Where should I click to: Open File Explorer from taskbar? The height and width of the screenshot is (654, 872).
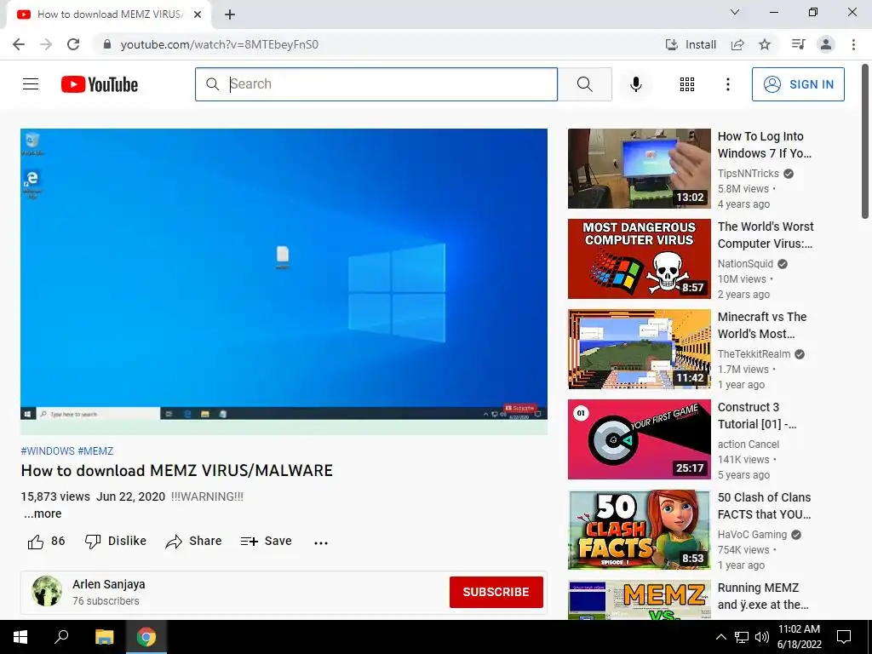104,637
